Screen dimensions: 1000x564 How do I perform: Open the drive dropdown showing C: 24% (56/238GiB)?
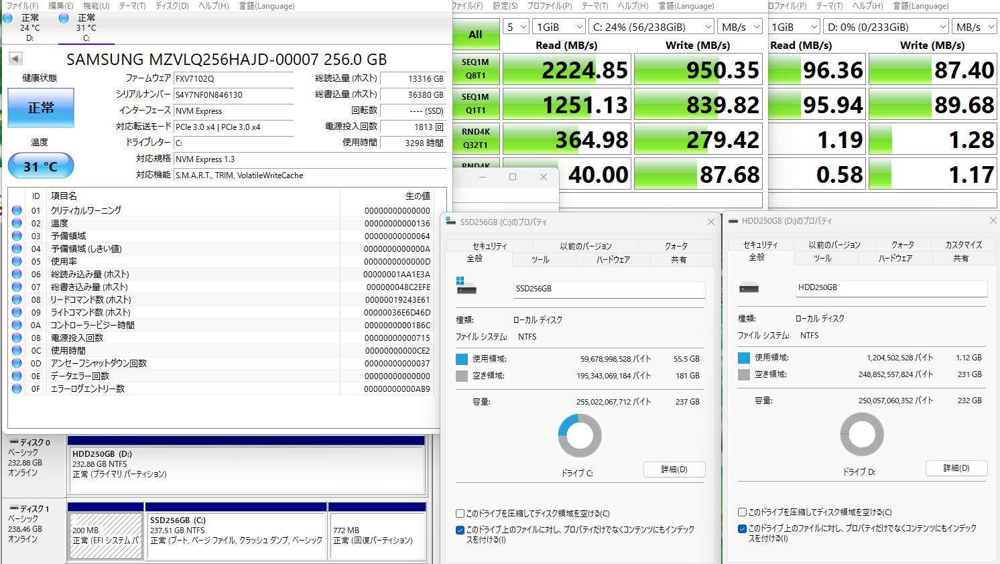tap(651, 27)
